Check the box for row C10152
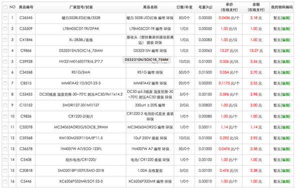 pos(5,105)
